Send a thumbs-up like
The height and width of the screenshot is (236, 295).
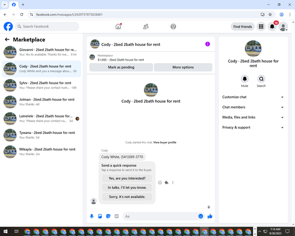(x=210, y=217)
